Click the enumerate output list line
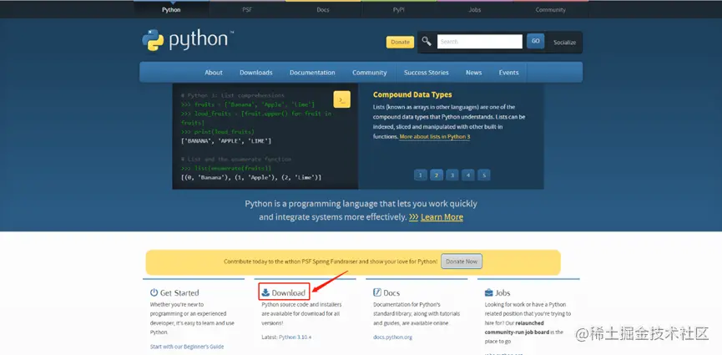This screenshot has height=355, width=722. coord(251,177)
